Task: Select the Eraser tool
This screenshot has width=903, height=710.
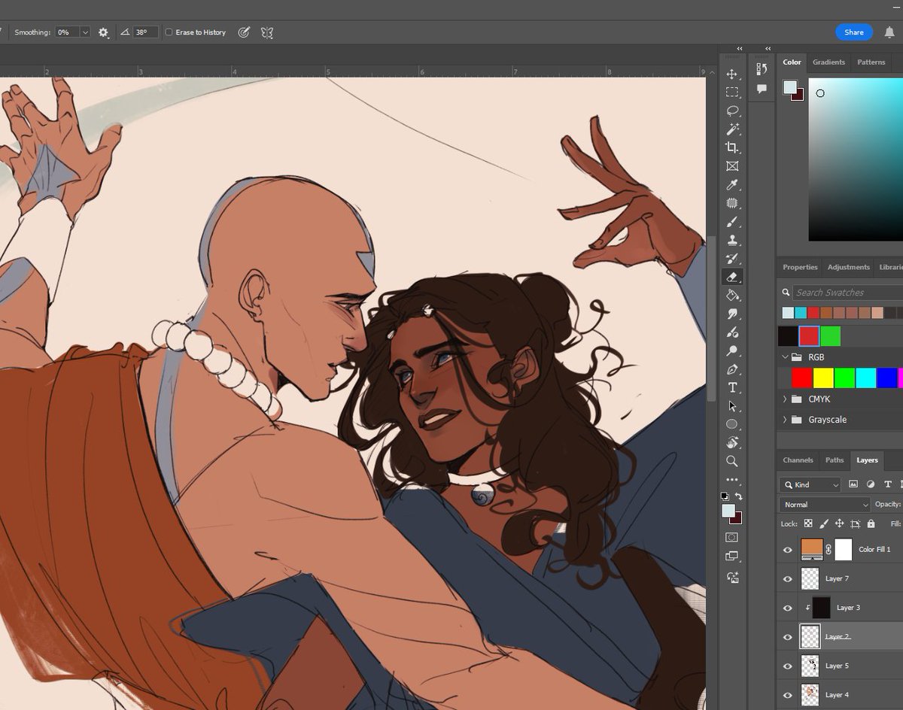Action: click(x=731, y=277)
